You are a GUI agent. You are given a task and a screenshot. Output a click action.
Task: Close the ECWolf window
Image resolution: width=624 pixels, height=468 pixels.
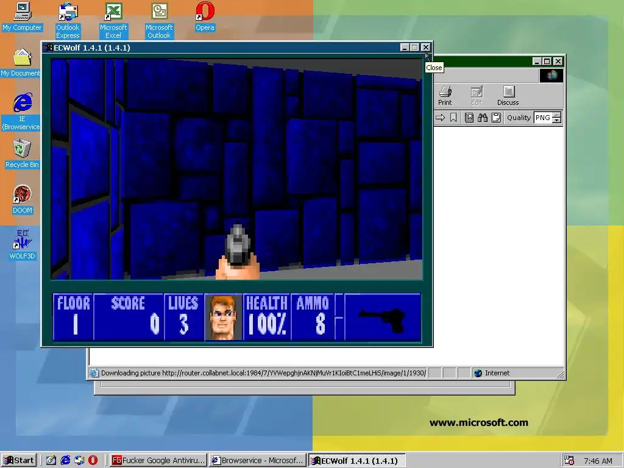point(425,48)
